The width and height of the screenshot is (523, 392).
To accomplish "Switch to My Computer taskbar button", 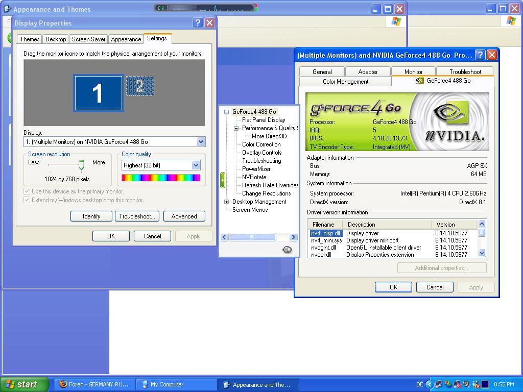I will [176, 384].
